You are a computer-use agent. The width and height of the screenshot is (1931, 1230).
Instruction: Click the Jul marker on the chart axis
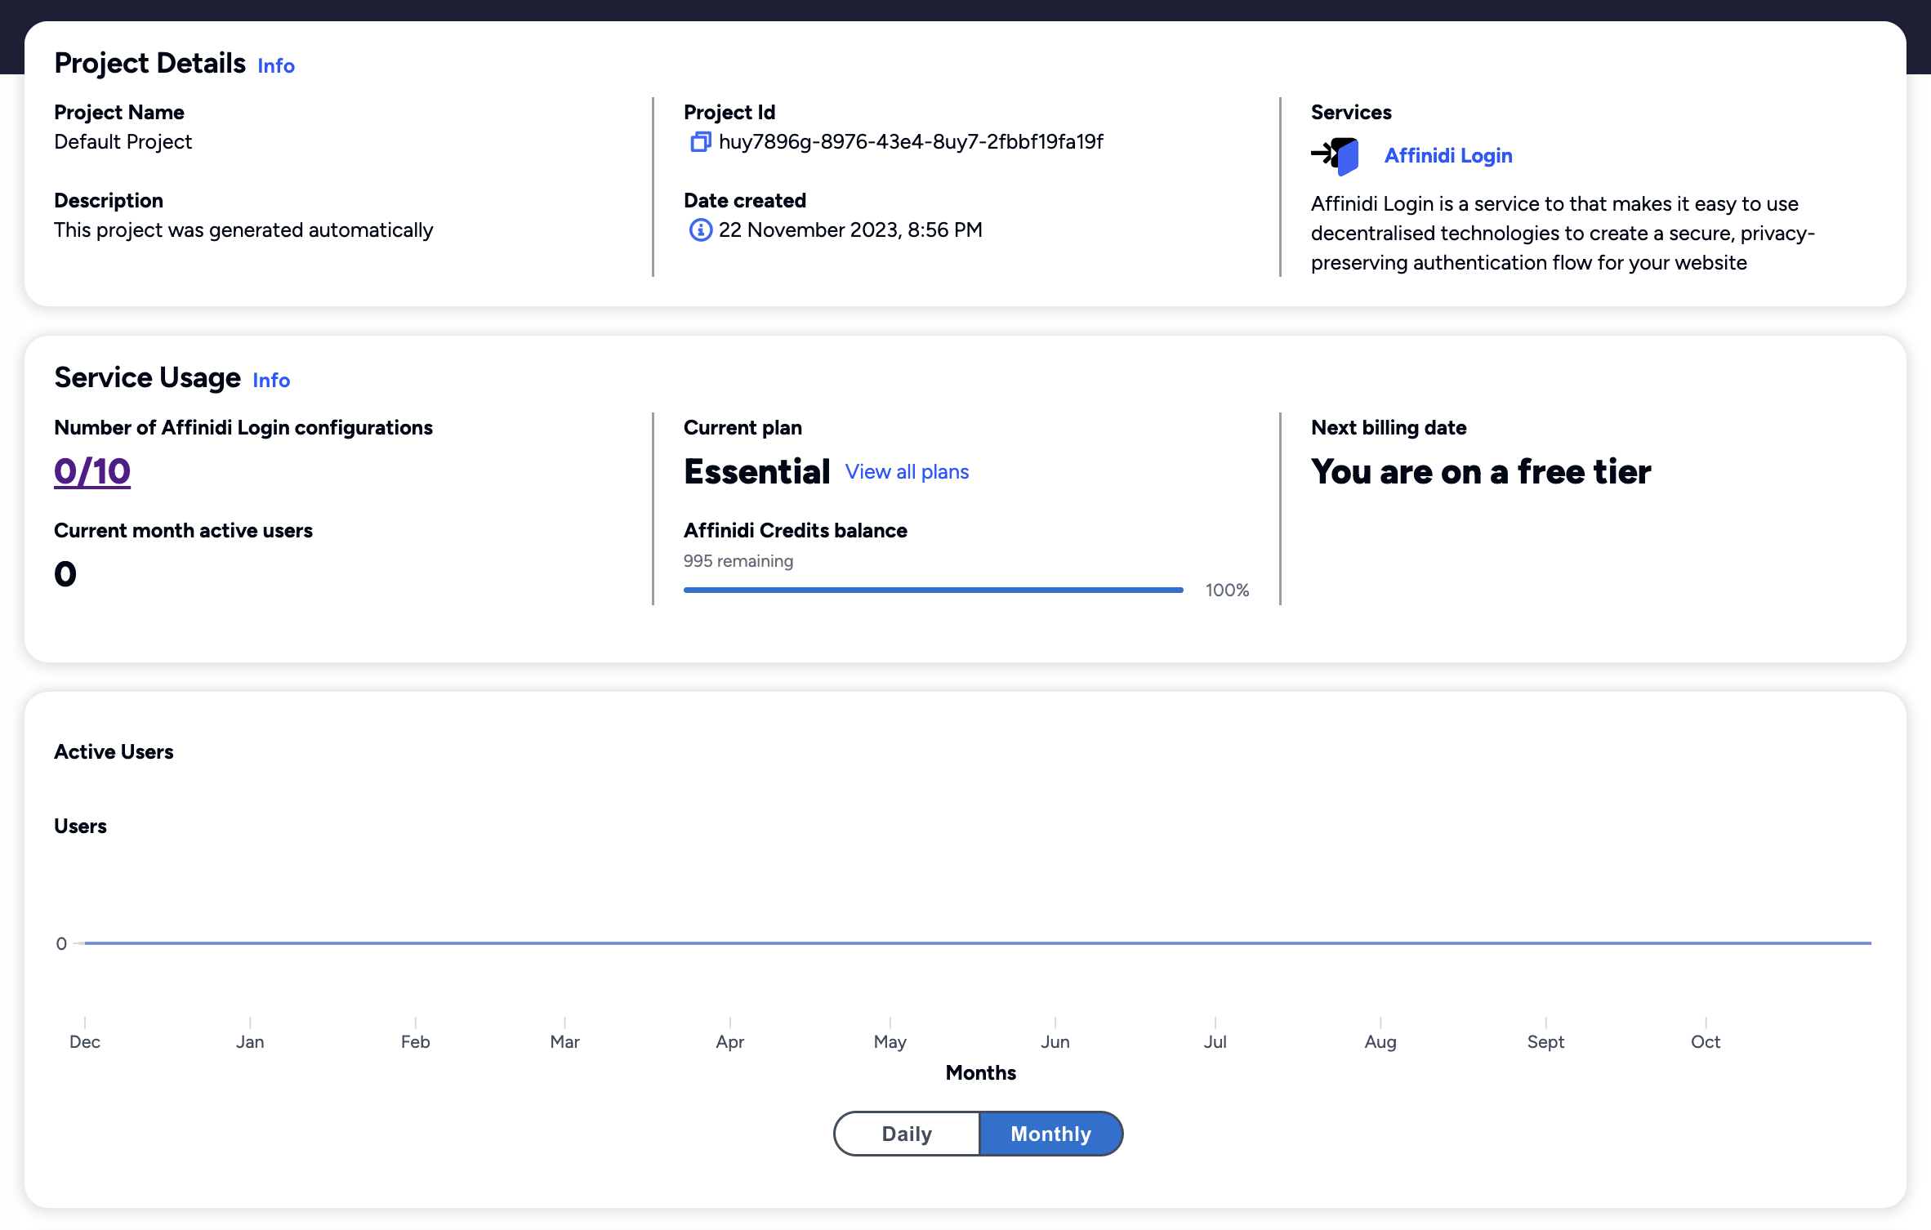tap(1215, 1041)
